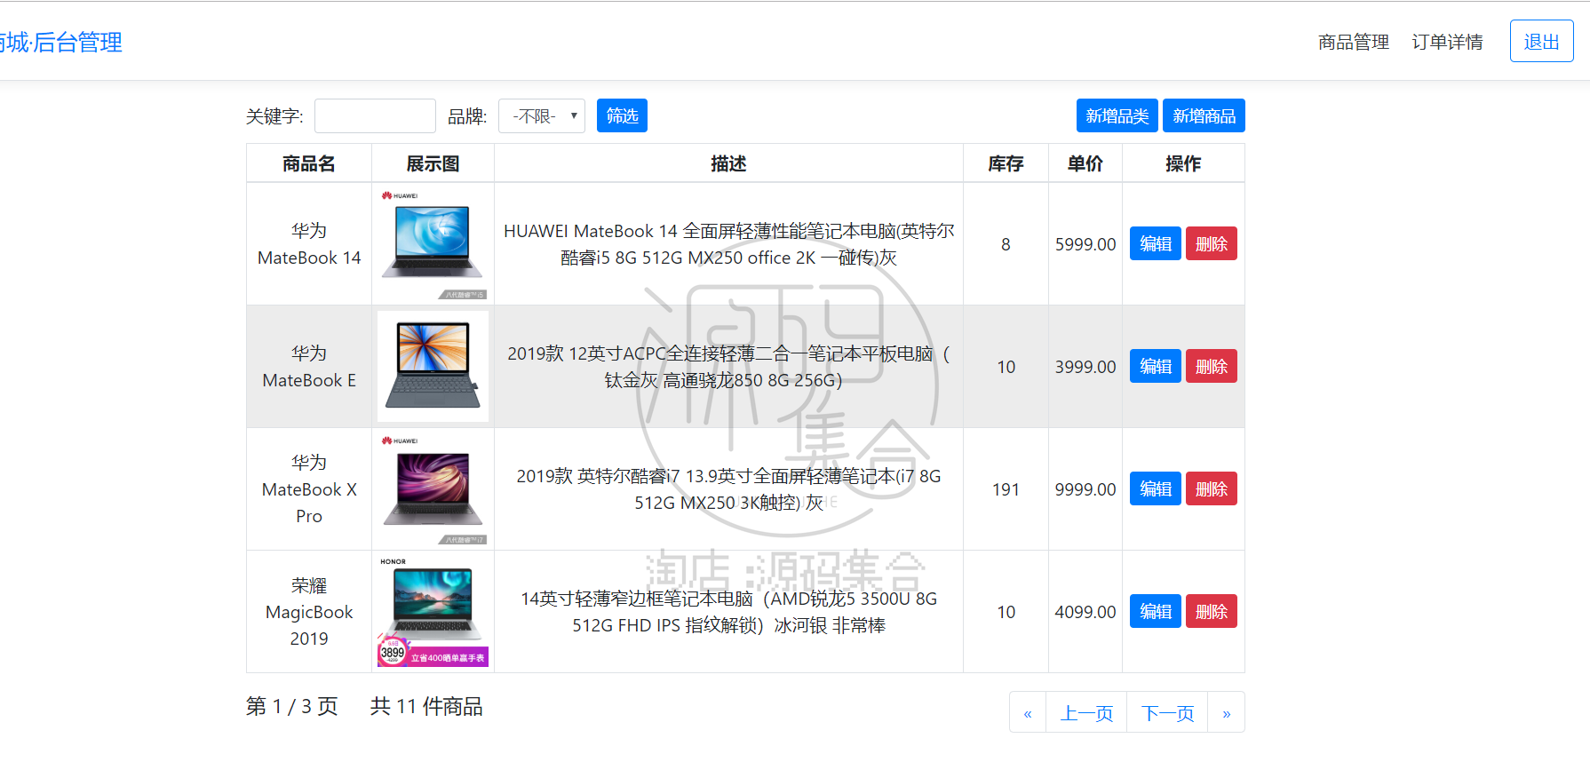Image resolution: width=1590 pixels, height=762 pixels.
Task: Click the 商城·后台管理 site title link
Action: [x=60, y=42]
